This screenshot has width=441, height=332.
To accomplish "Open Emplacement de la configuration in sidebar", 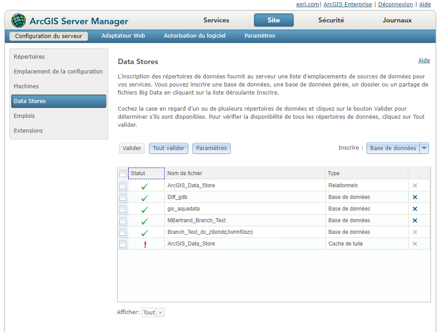I will (58, 72).
